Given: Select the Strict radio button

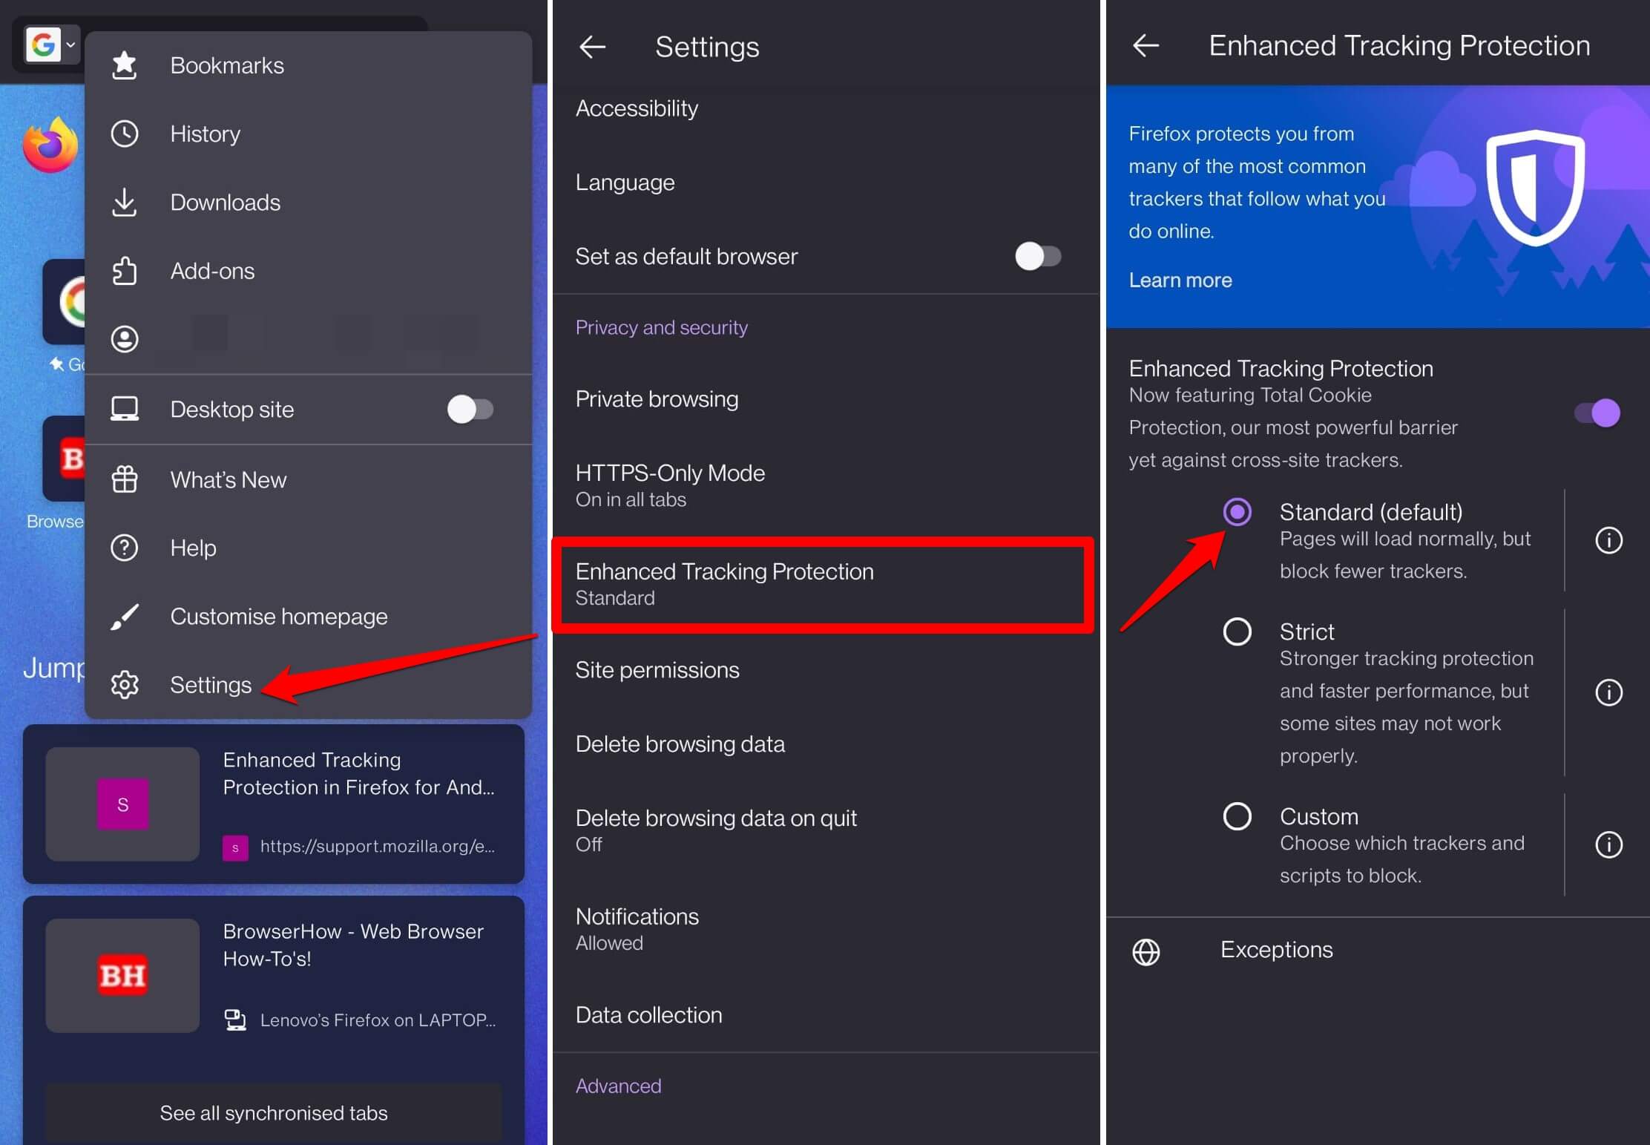Looking at the screenshot, I should [1237, 631].
